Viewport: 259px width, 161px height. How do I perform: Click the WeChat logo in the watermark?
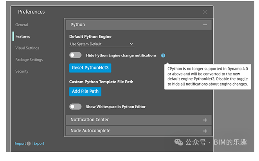[179, 142]
